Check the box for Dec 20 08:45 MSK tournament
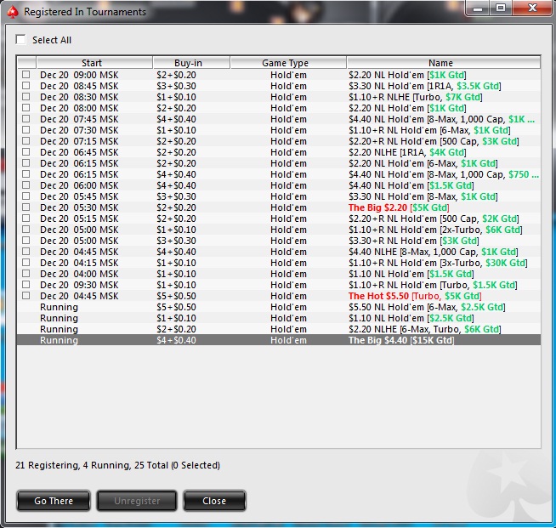 pyautogui.click(x=26, y=86)
